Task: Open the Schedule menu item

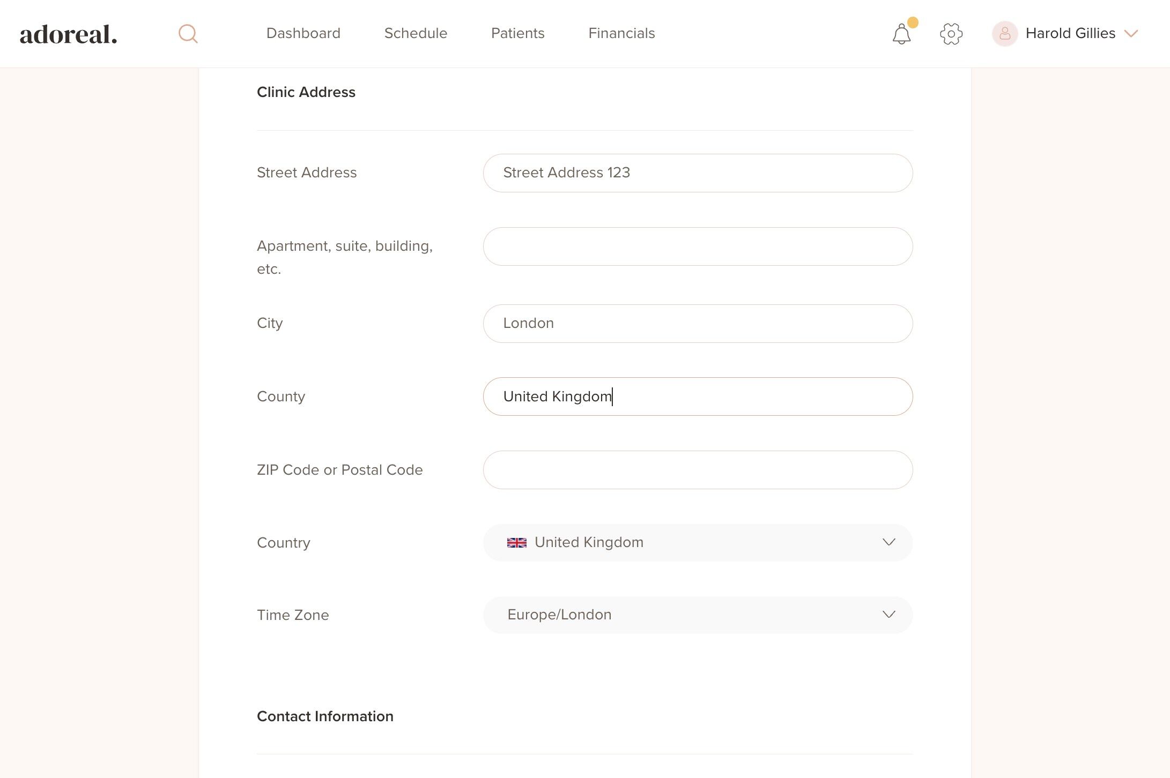Action: coord(416,33)
